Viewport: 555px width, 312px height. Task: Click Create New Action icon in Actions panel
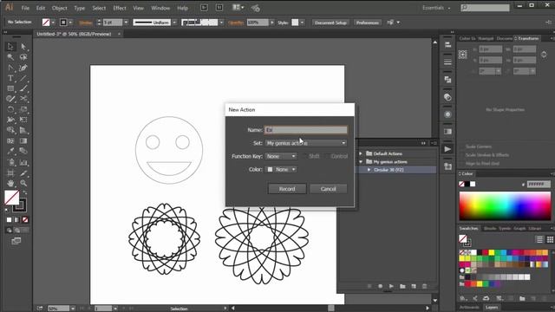414,286
